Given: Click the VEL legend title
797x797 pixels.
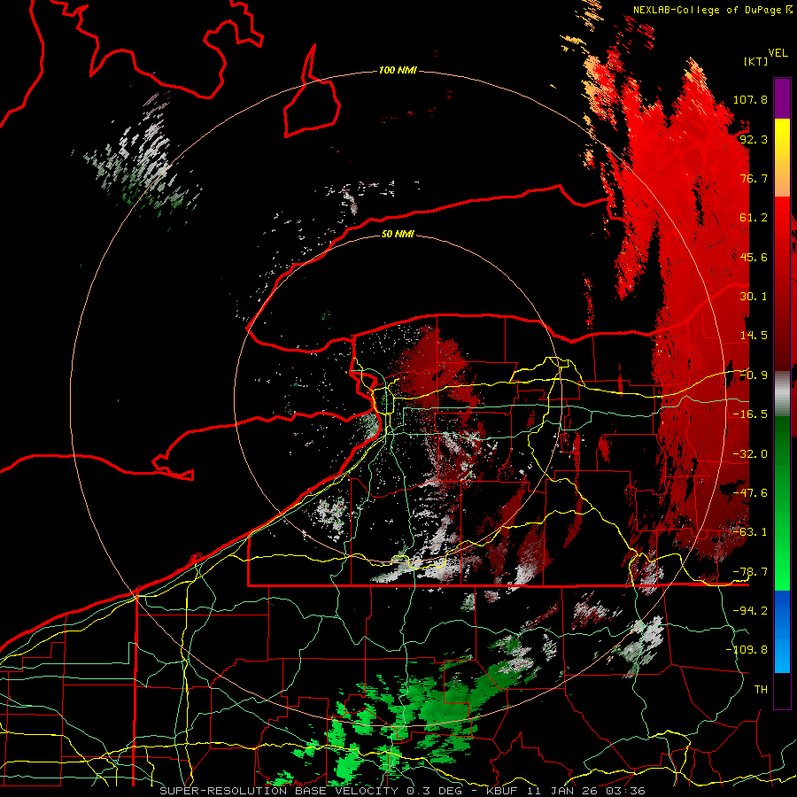Looking at the screenshot, I should pos(778,53).
